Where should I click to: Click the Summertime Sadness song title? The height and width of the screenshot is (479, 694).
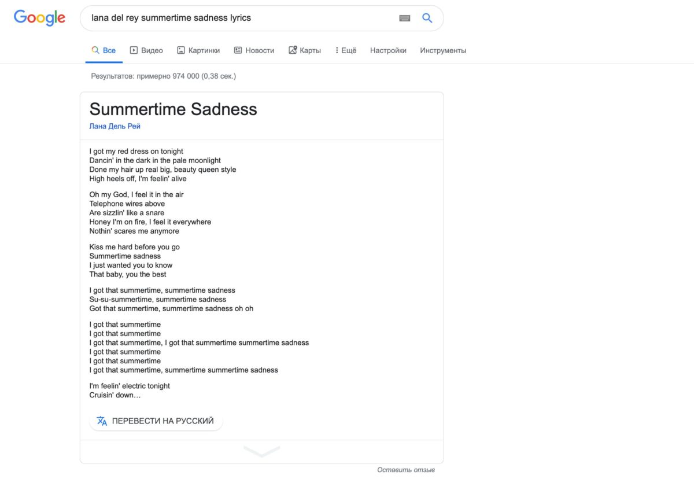pos(173,109)
